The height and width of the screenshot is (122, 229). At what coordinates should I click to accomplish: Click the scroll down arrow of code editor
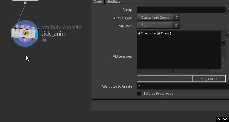point(223,66)
